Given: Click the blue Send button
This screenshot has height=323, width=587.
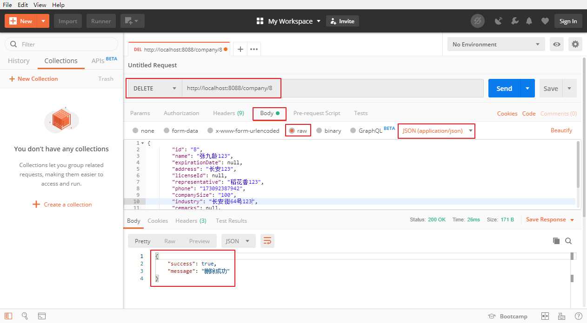Looking at the screenshot, I should [x=504, y=88].
